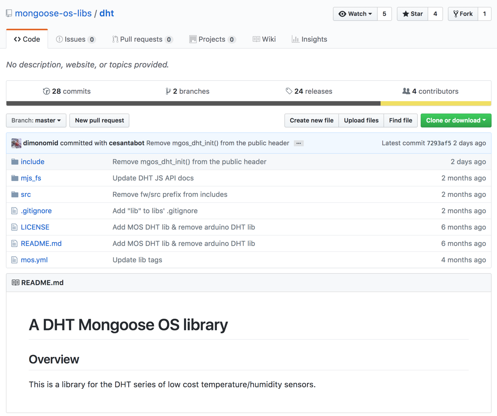Open the Watch dropdown
This screenshot has width=497, height=416.
point(355,14)
